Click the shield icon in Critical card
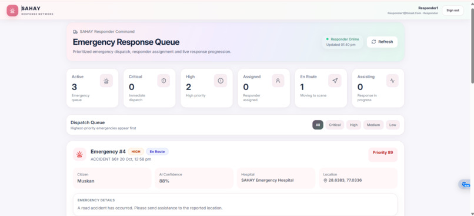 tap(163, 81)
